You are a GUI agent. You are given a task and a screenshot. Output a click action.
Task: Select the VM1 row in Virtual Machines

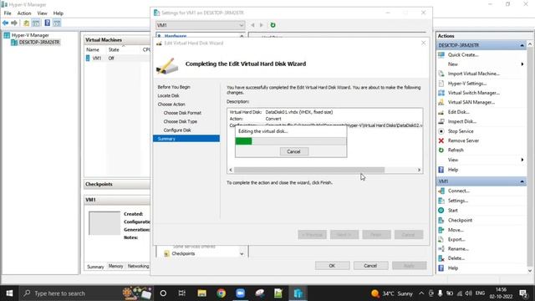coord(117,59)
